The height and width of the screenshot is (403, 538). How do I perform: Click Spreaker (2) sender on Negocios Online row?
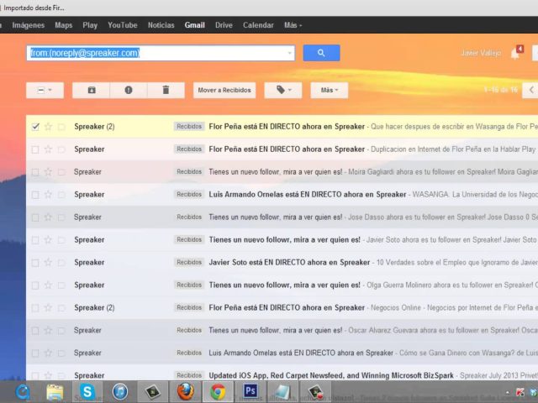coord(94,308)
